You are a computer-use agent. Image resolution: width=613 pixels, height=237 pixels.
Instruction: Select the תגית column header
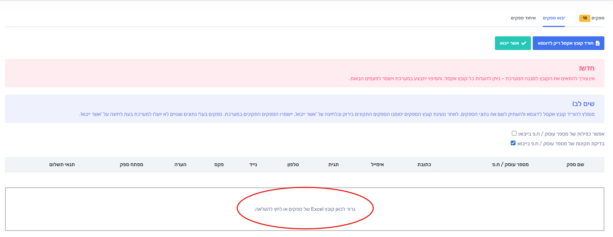[333, 164]
